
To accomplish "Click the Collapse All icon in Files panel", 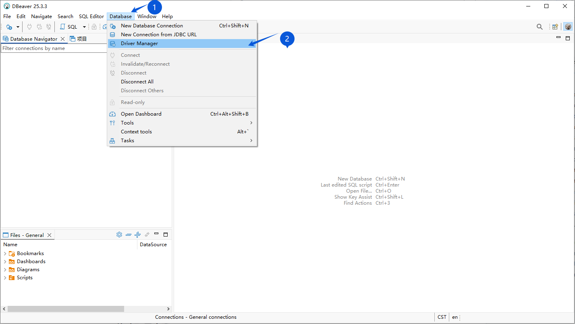I will 129,235.
